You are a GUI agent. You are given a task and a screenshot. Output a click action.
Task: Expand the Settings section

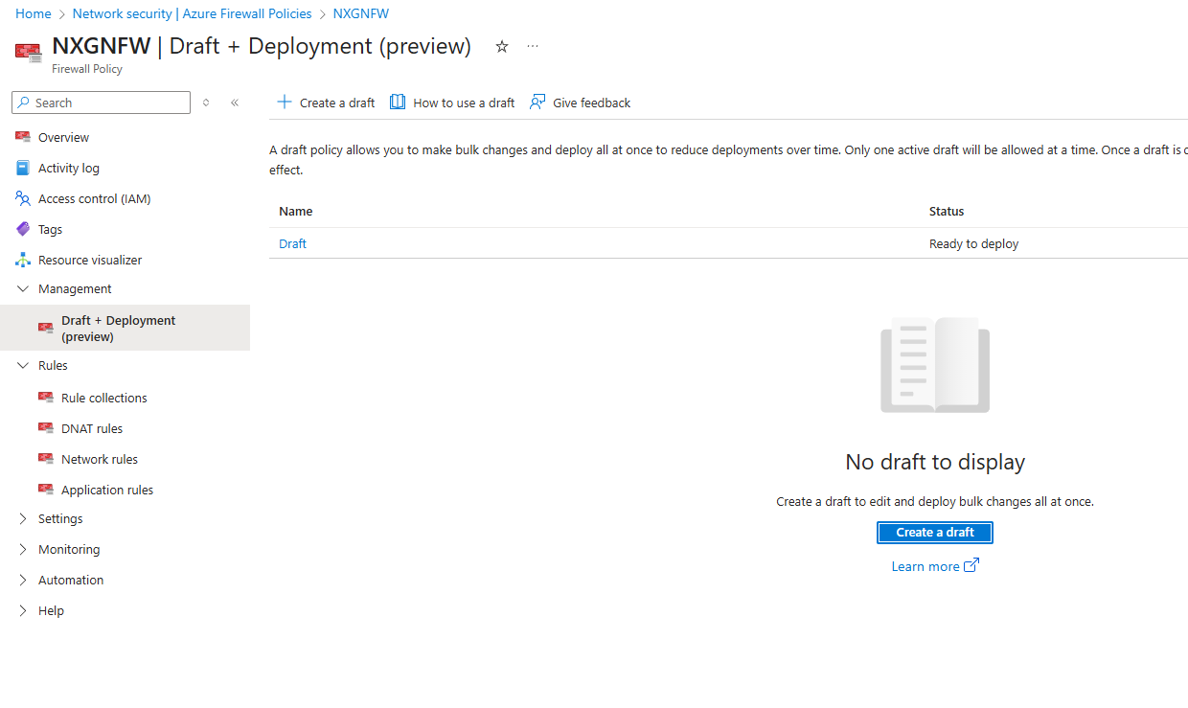click(23, 518)
